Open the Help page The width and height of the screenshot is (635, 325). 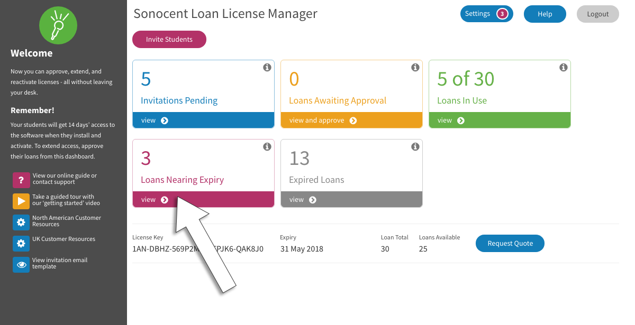click(x=545, y=14)
